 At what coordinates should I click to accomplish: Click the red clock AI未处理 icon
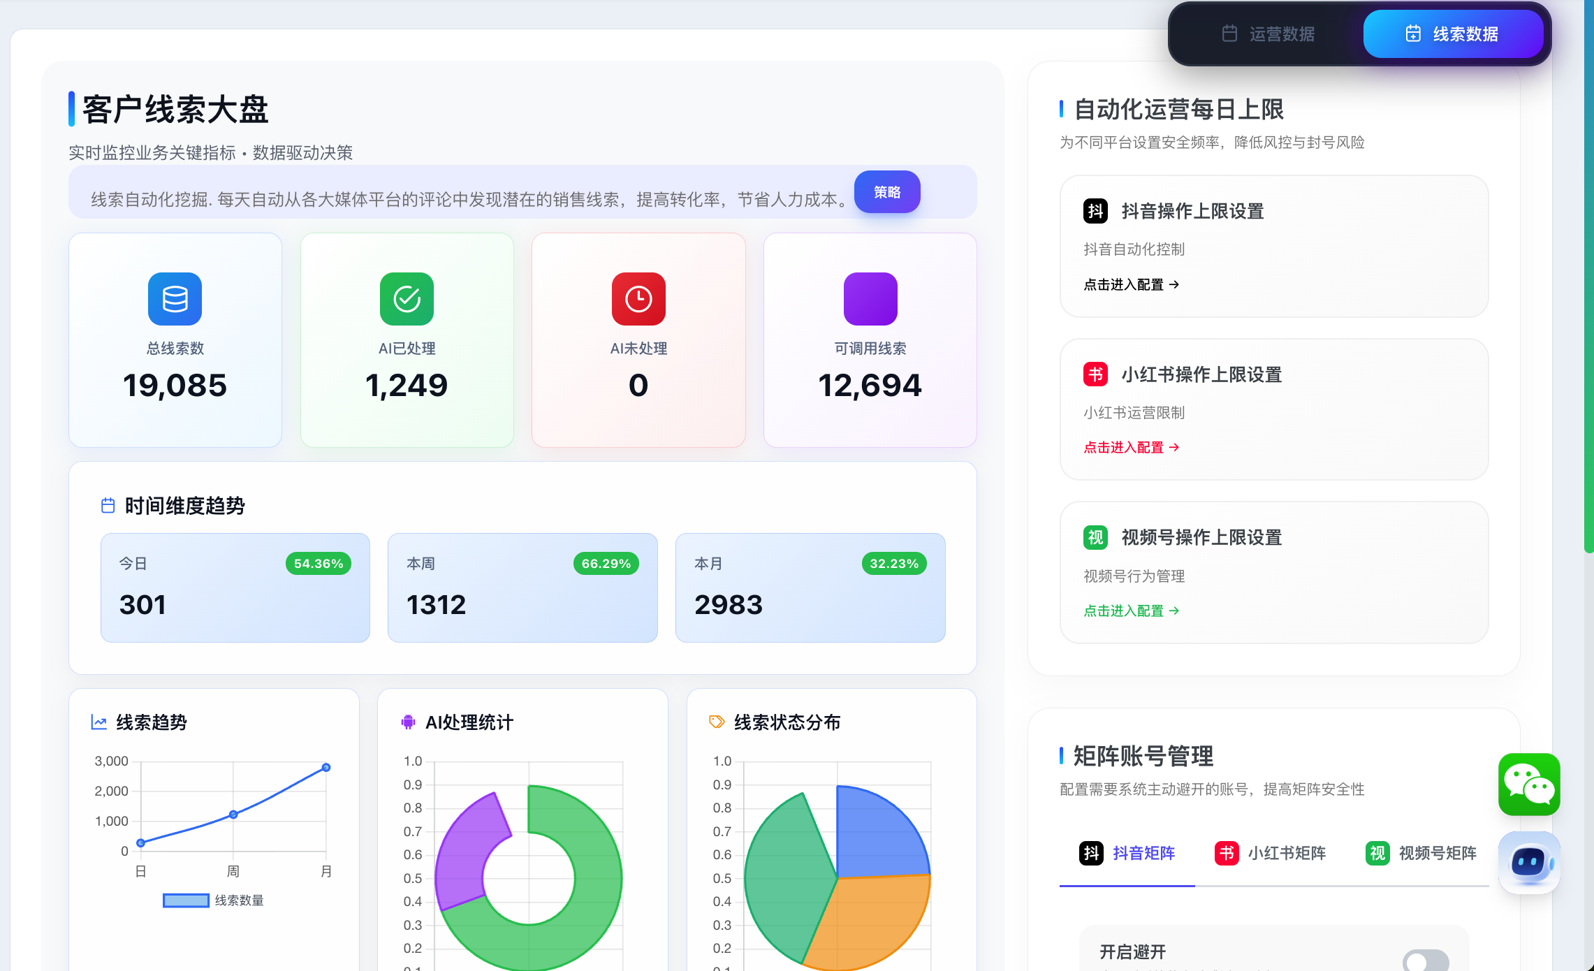click(638, 299)
